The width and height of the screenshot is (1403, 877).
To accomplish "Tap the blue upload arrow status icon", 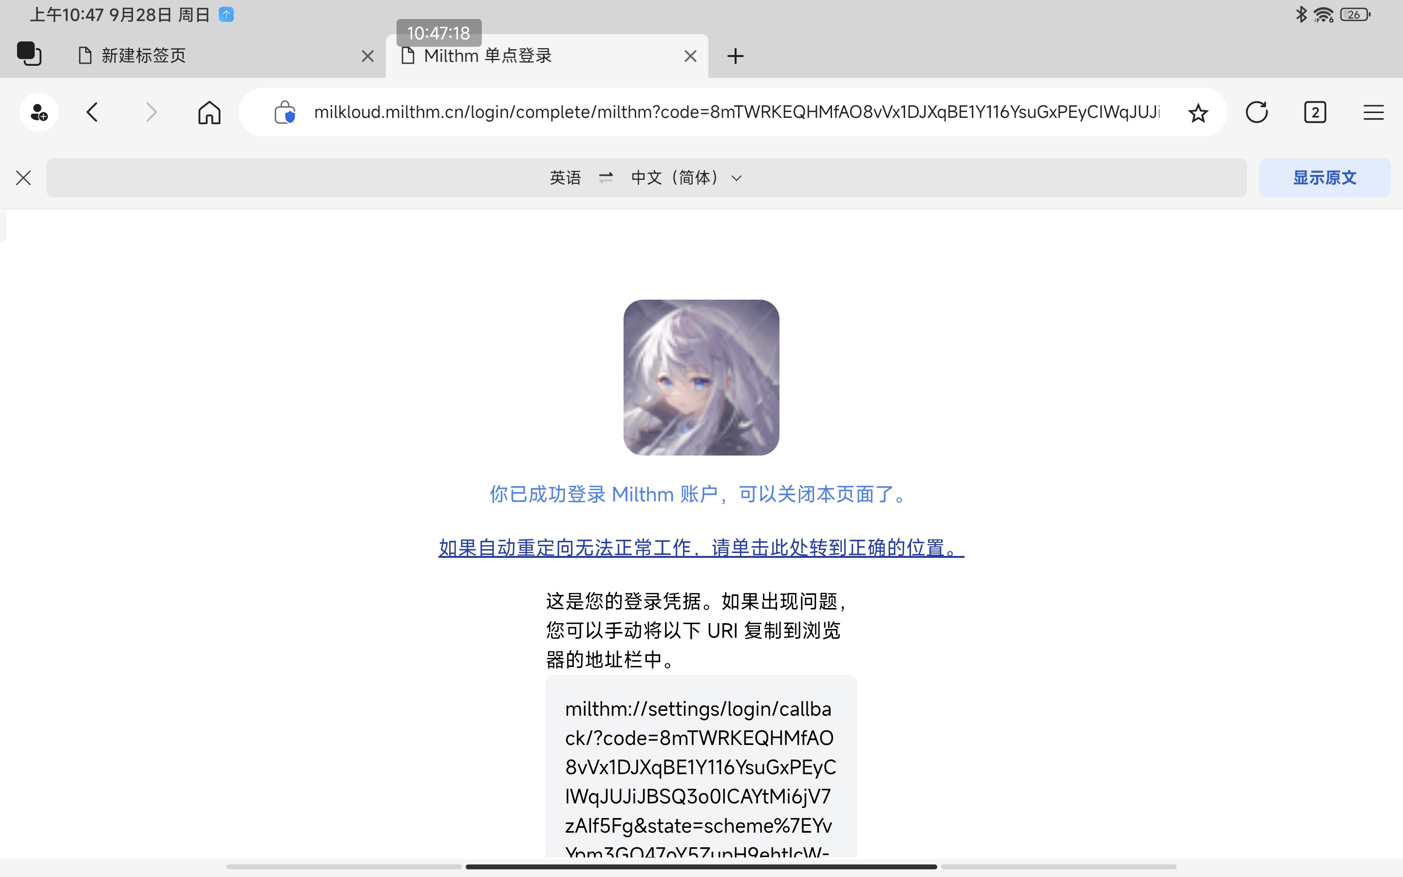I will coord(226,15).
